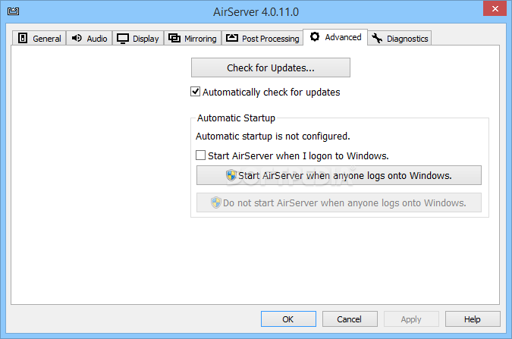This screenshot has width=512, height=339.
Task: Enable Start AirServer when I logon checkbox
Action: pyautogui.click(x=200, y=155)
